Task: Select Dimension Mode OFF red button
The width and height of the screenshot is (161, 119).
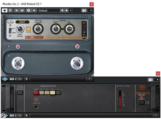Action: pyautogui.click(x=36, y=93)
